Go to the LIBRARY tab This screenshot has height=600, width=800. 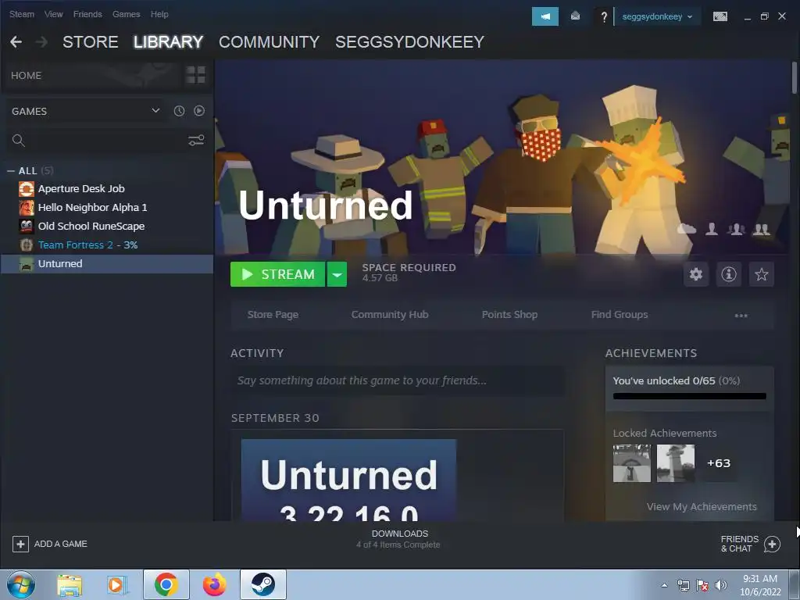point(169,42)
